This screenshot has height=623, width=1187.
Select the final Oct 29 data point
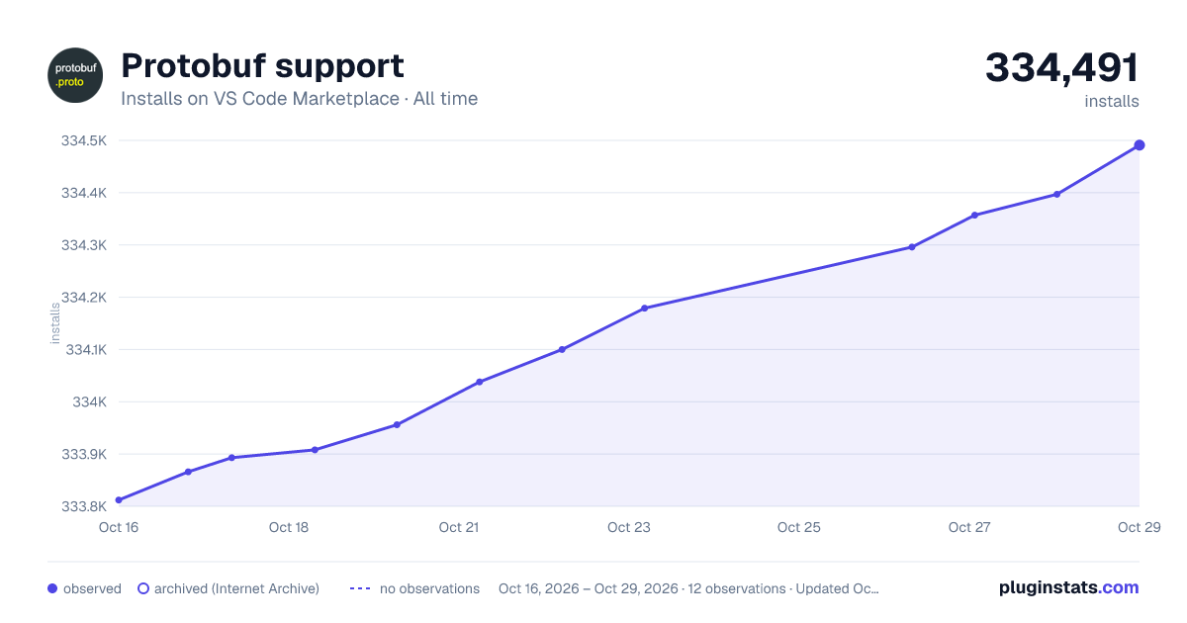point(1140,145)
